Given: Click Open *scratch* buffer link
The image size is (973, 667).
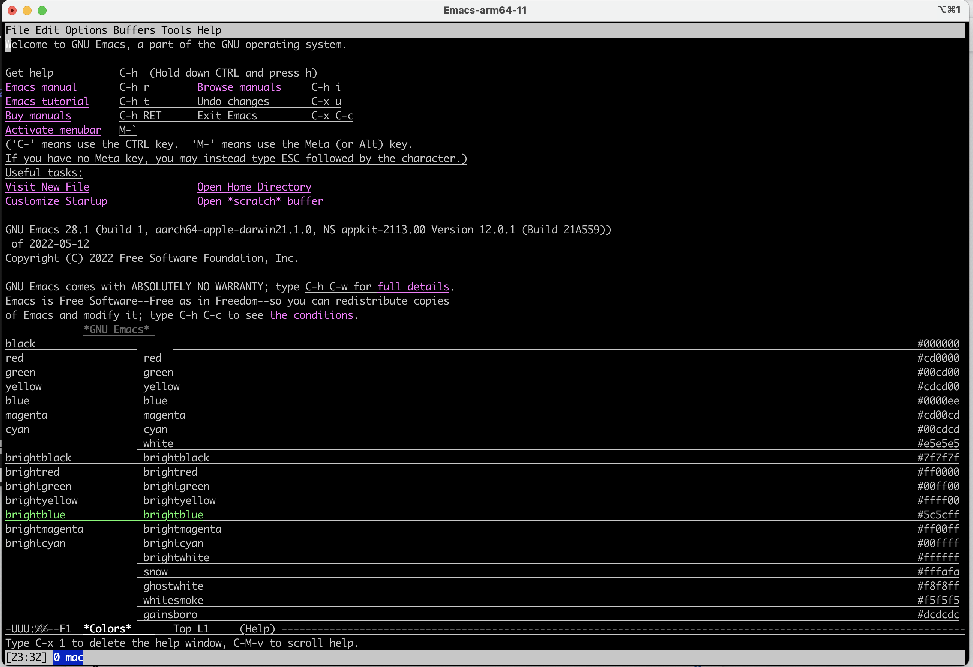Looking at the screenshot, I should click(x=260, y=201).
